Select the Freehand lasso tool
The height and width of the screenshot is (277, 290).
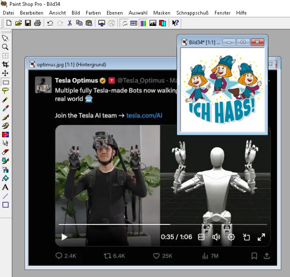pyautogui.click(x=6, y=91)
